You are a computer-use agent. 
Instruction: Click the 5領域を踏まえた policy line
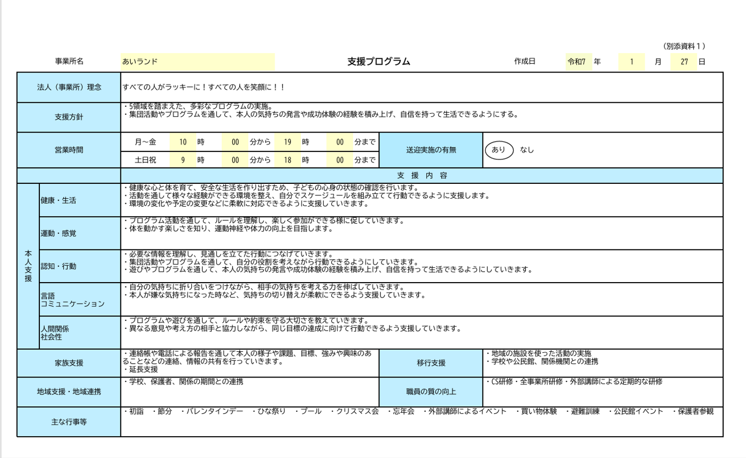pos(197,106)
